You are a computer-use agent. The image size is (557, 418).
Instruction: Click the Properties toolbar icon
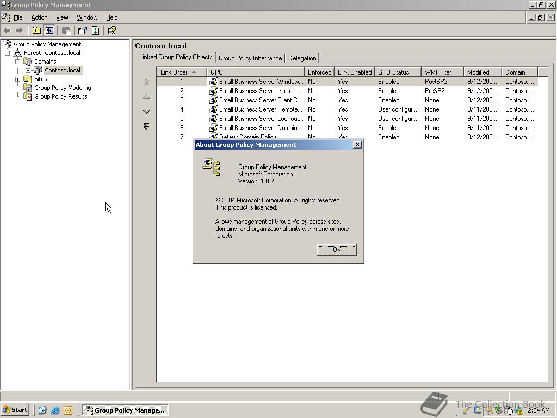click(x=83, y=30)
